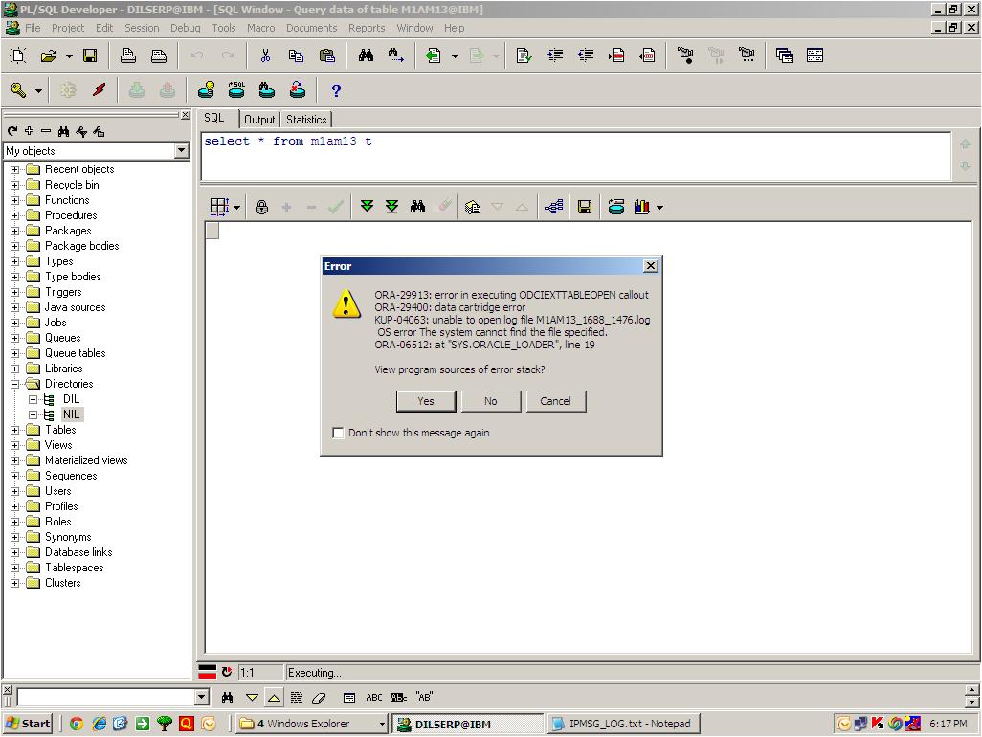The width and height of the screenshot is (982, 737).
Task: Click Cancel in the Error dialog
Action: 555,401
